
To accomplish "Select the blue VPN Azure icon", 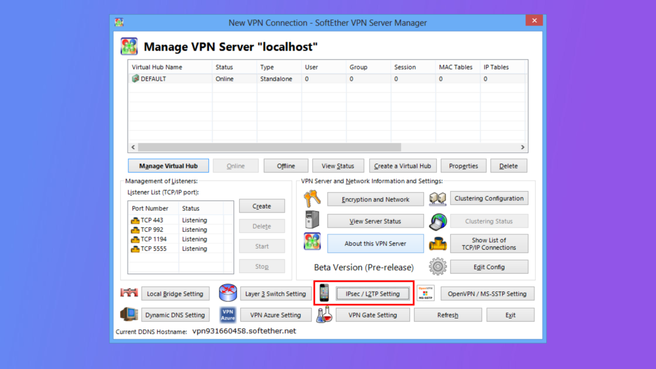I will (x=228, y=314).
